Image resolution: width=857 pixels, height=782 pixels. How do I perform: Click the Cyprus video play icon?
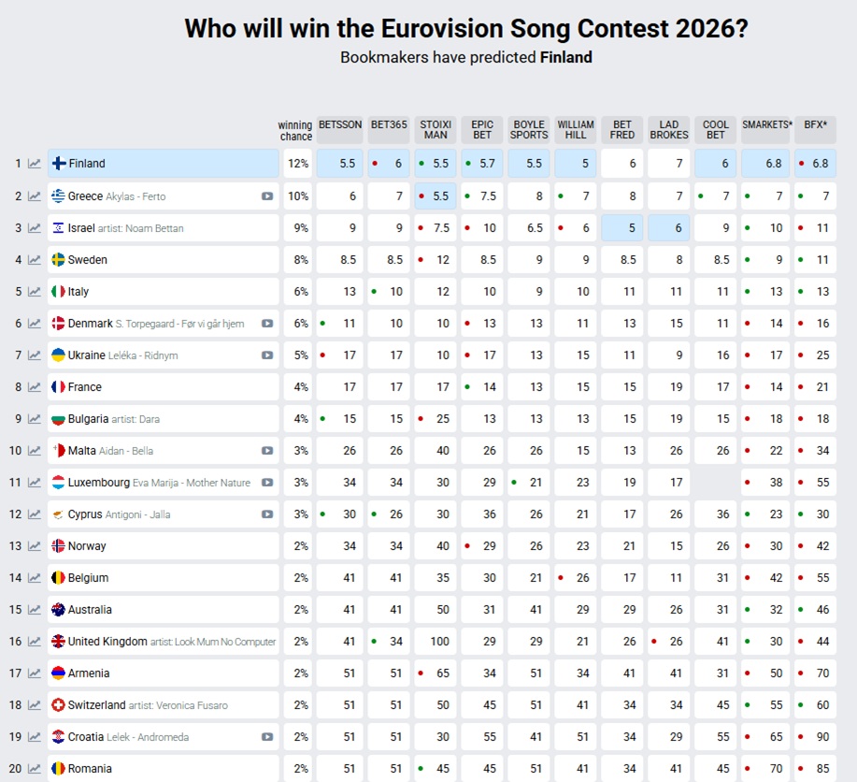pyautogui.click(x=267, y=514)
